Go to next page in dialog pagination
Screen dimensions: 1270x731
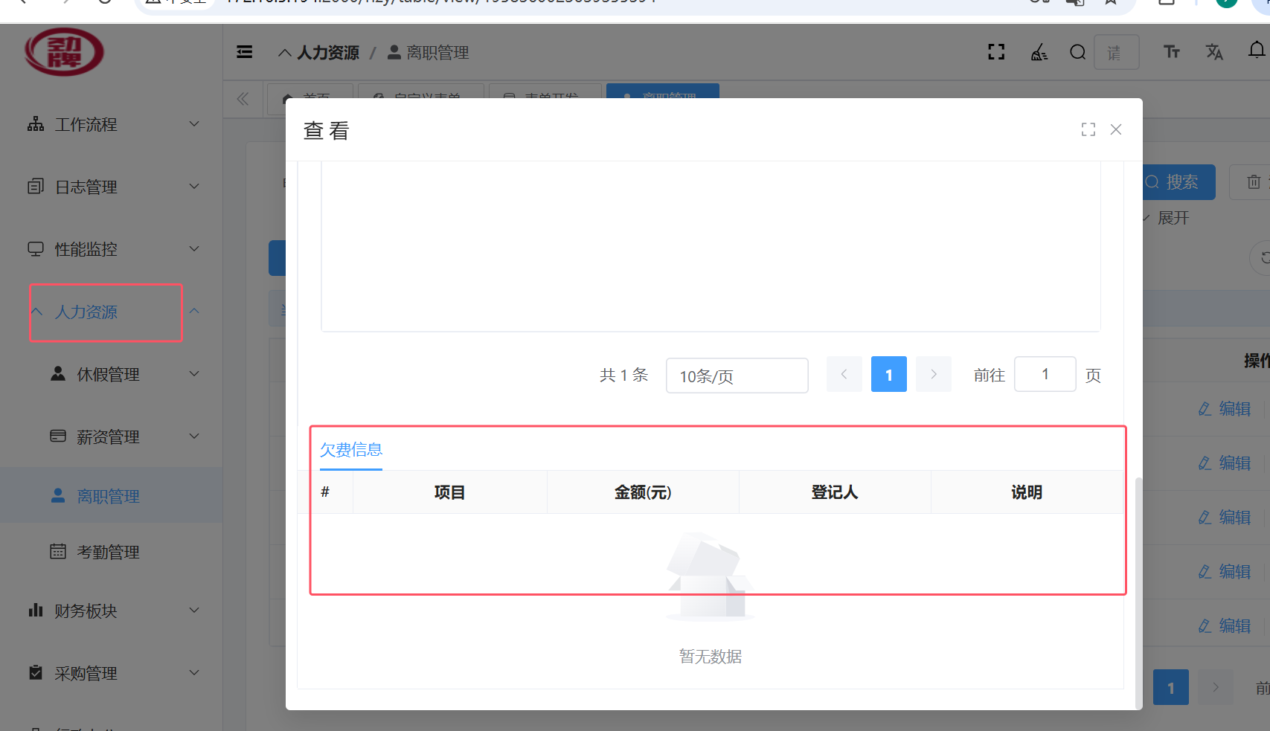pyautogui.click(x=934, y=374)
